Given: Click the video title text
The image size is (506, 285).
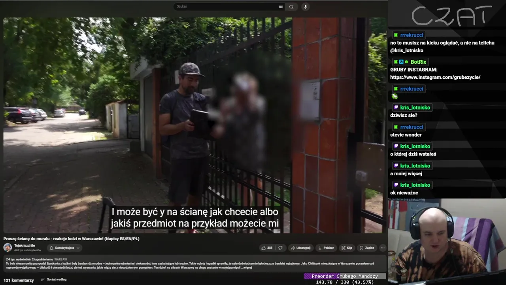Looking at the screenshot, I should [x=72, y=239].
